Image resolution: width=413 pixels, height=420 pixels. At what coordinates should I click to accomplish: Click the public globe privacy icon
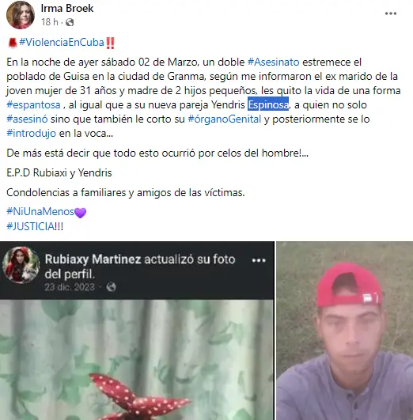tap(70, 22)
